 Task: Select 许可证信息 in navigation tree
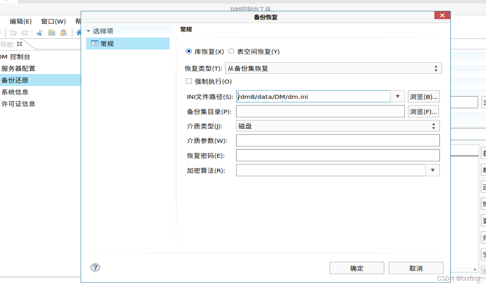point(18,104)
